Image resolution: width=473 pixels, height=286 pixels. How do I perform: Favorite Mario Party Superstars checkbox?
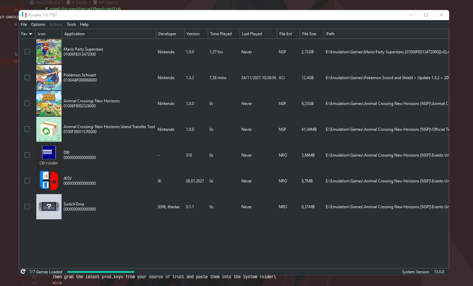click(27, 52)
